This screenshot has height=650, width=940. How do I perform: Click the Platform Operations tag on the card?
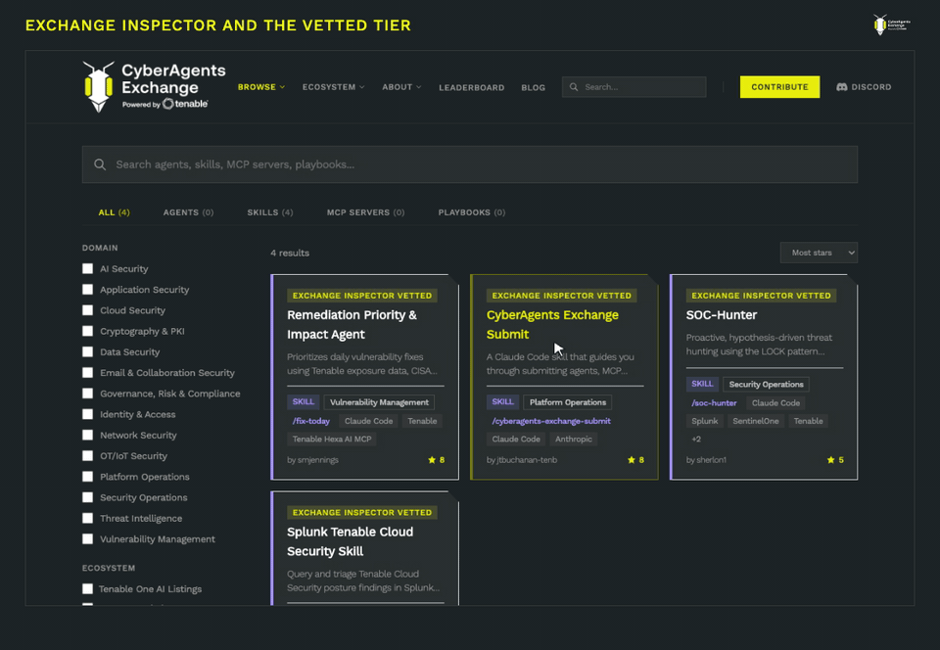[567, 402]
